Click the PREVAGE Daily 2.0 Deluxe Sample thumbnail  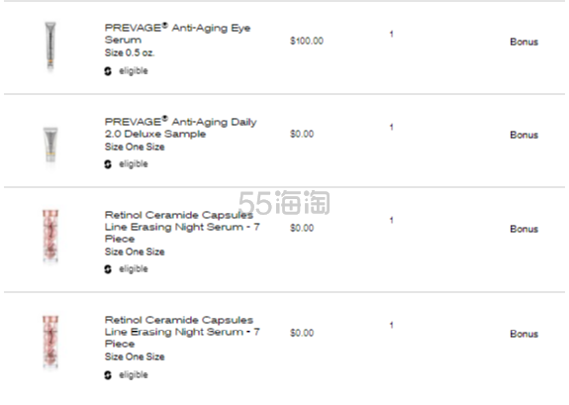click(x=50, y=145)
